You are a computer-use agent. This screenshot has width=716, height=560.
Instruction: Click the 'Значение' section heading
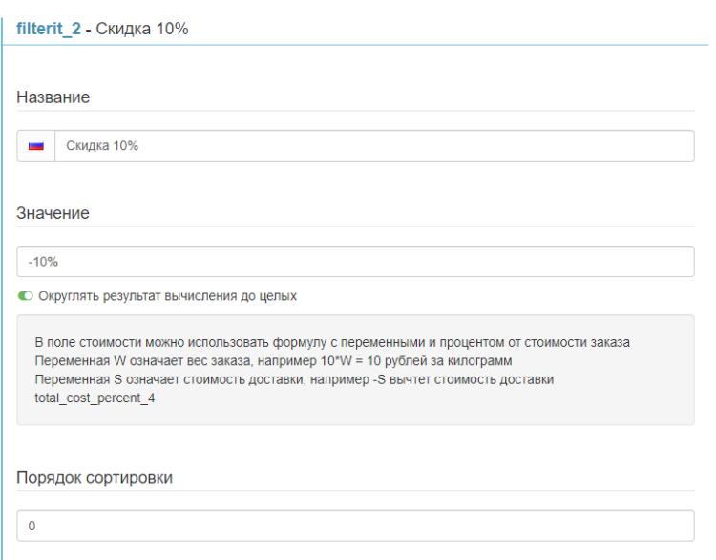point(53,213)
